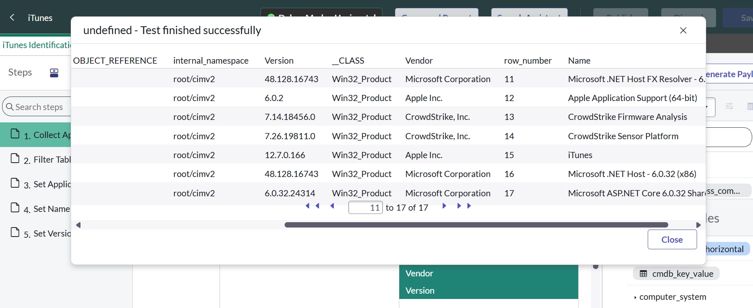Click the page start number field
The width and height of the screenshot is (753, 308).
[x=365, y=207]
